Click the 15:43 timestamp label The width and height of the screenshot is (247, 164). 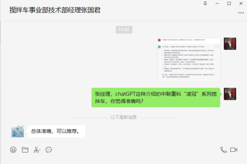pyautogui.click(x=124, y=30)
